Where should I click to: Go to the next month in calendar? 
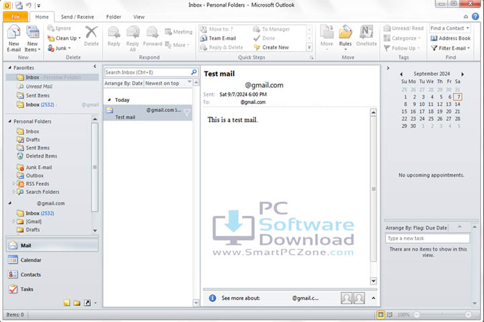click(x=462, y=74)
